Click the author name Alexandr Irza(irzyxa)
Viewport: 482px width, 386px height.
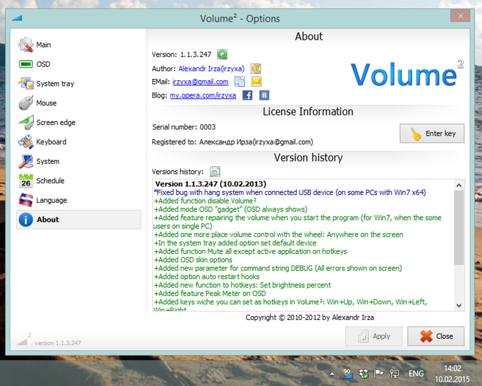[212, 69]
